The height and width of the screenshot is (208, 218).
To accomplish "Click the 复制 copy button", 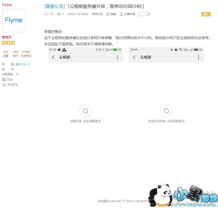I will [x=111, y=14].
